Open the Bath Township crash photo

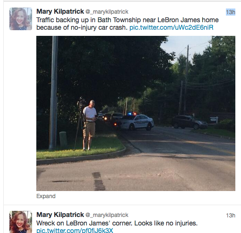point(136,113)
